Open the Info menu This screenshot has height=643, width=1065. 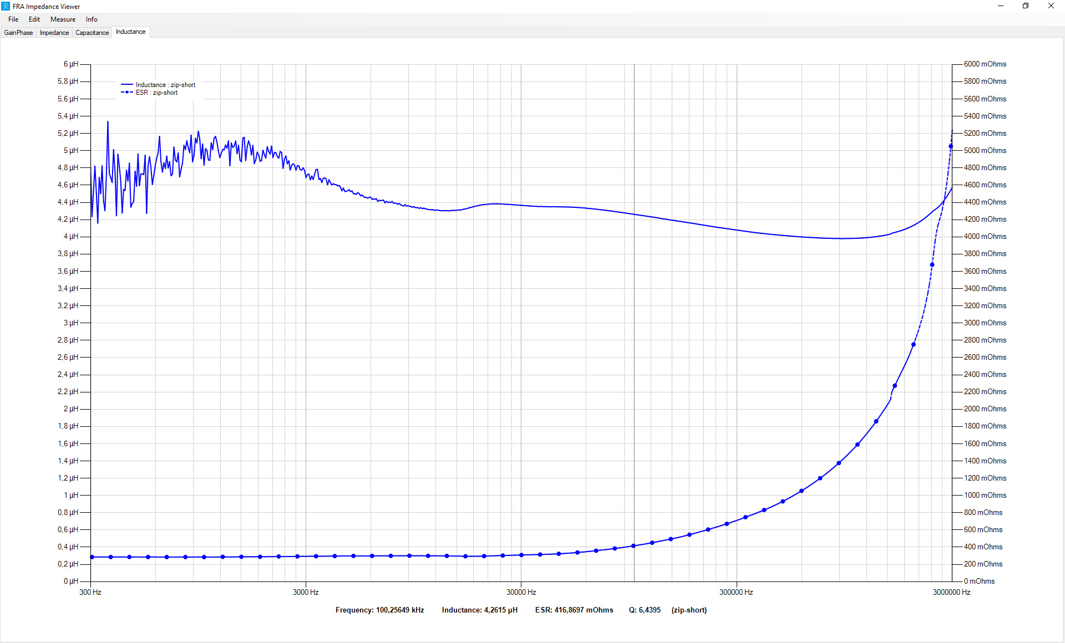[x=92, y=19]
